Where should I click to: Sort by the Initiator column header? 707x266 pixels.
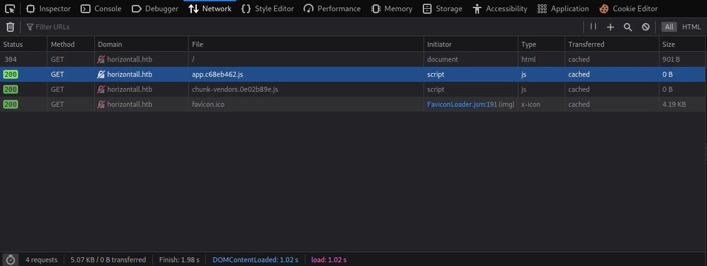(471, 44)
